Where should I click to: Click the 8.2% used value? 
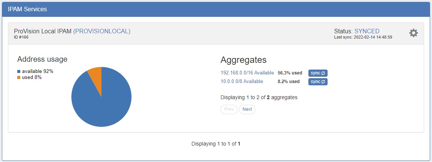289,82
